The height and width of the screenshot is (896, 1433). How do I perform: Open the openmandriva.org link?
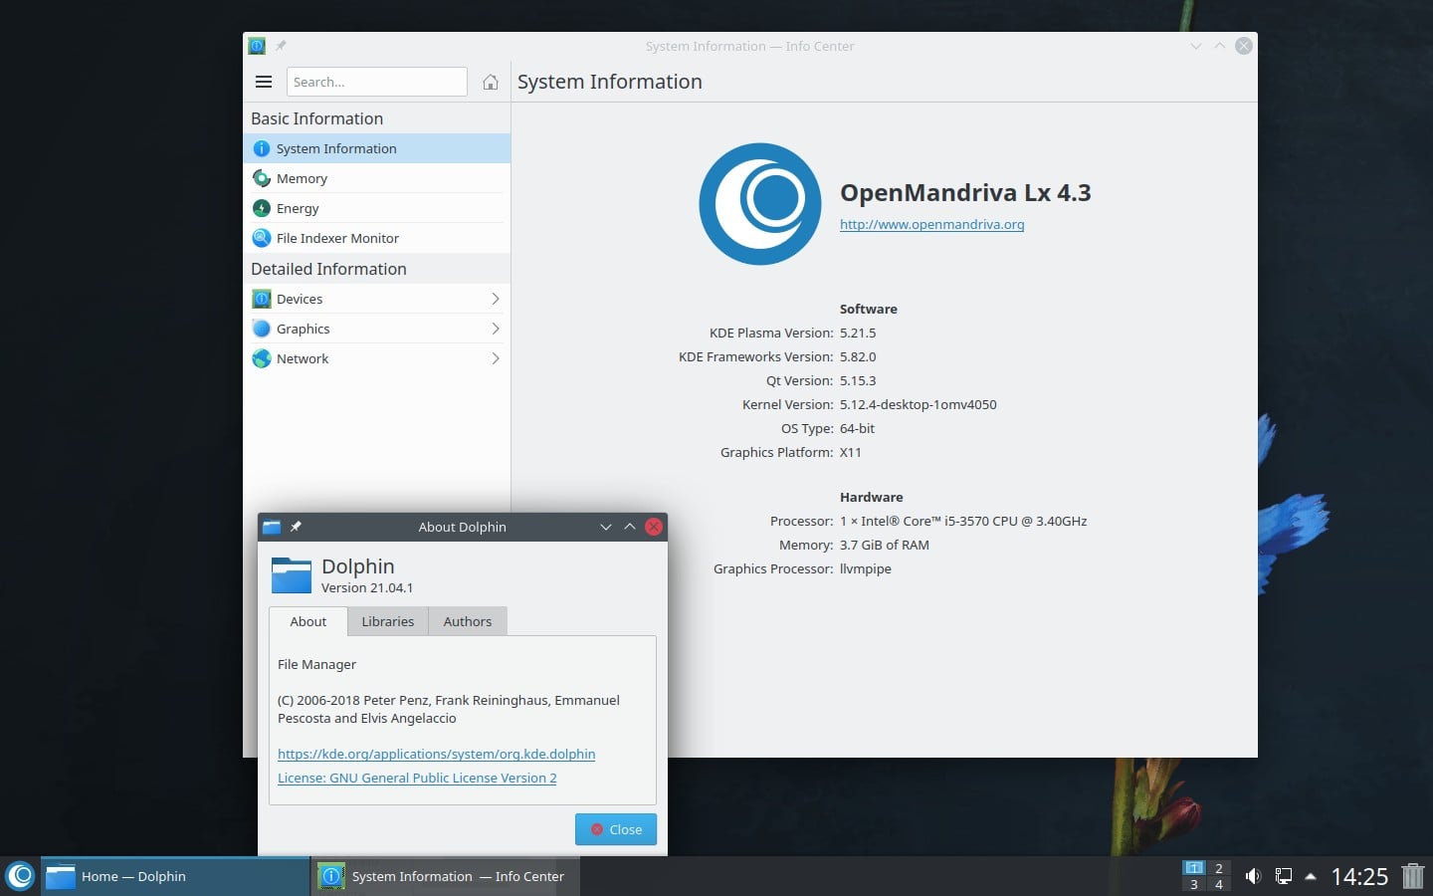point(931,224)
